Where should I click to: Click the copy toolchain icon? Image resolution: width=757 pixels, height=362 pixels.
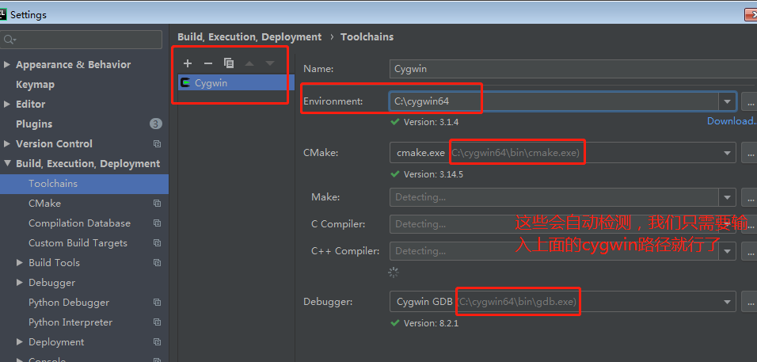(229, 63)
